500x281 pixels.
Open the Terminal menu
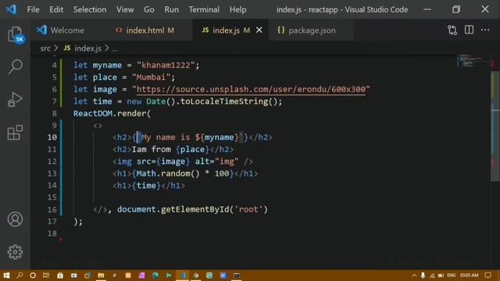coord(204,9)
